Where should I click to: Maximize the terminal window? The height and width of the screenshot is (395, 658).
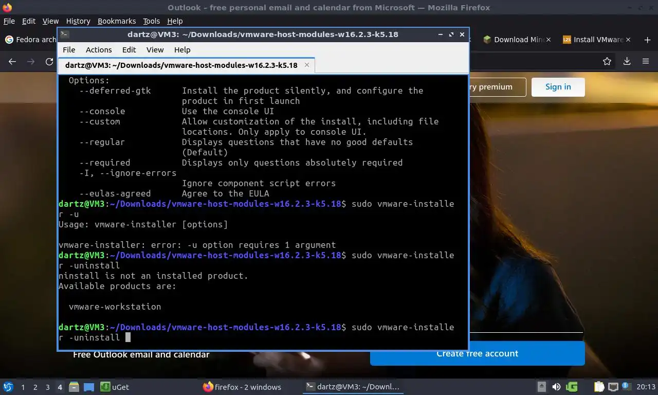tap(451, 34)
